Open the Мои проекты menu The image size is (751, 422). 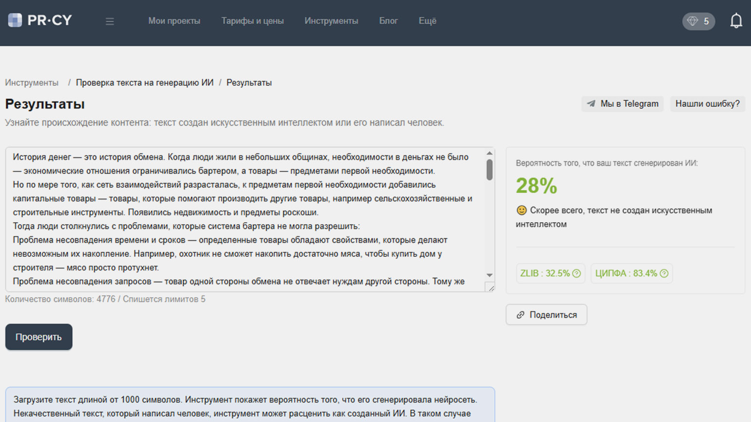[x=174, y=21]
